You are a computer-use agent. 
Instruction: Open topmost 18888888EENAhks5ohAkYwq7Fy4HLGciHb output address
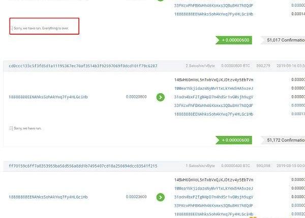[214, 14]
